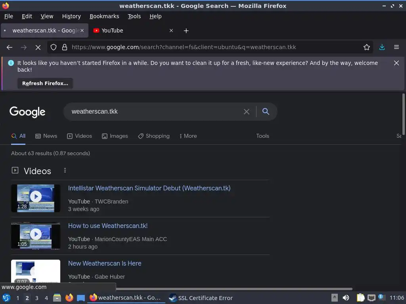This screenshot has height=304, width=406.
Task: Click the Google logo
Action: (27, 112)
